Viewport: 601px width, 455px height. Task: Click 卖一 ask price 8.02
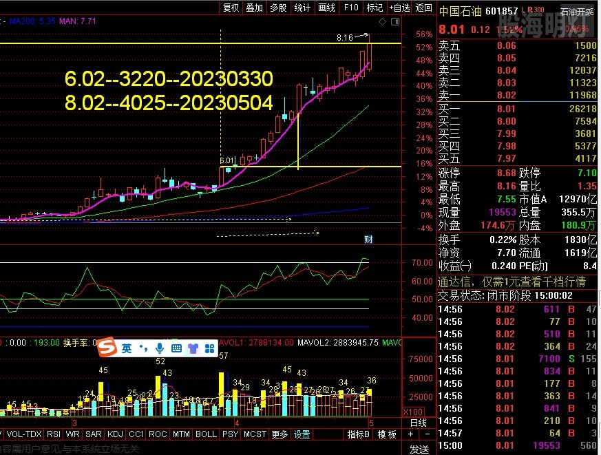tap(506, 95)
